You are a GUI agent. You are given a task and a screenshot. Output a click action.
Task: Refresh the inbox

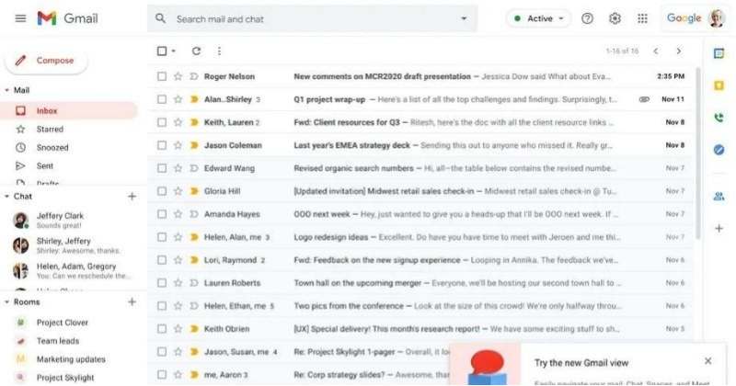click(x=196, y=51)
